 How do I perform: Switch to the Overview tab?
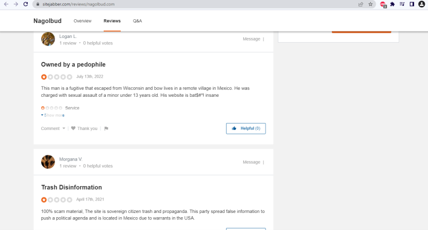pos(82,21)
